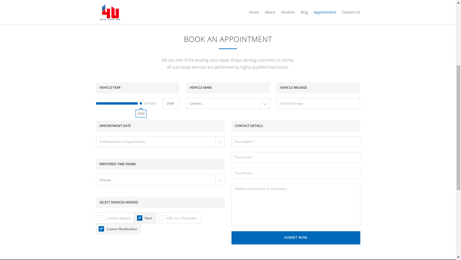Open the Vehicle Make dropdown arrow
461x260 pixels.
(265, 104)
